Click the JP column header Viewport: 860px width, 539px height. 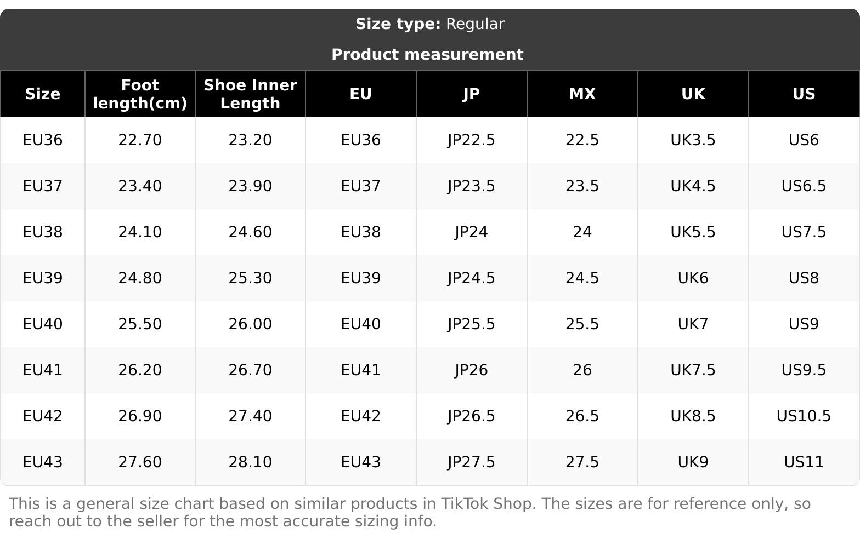click(x=471, y=94)
